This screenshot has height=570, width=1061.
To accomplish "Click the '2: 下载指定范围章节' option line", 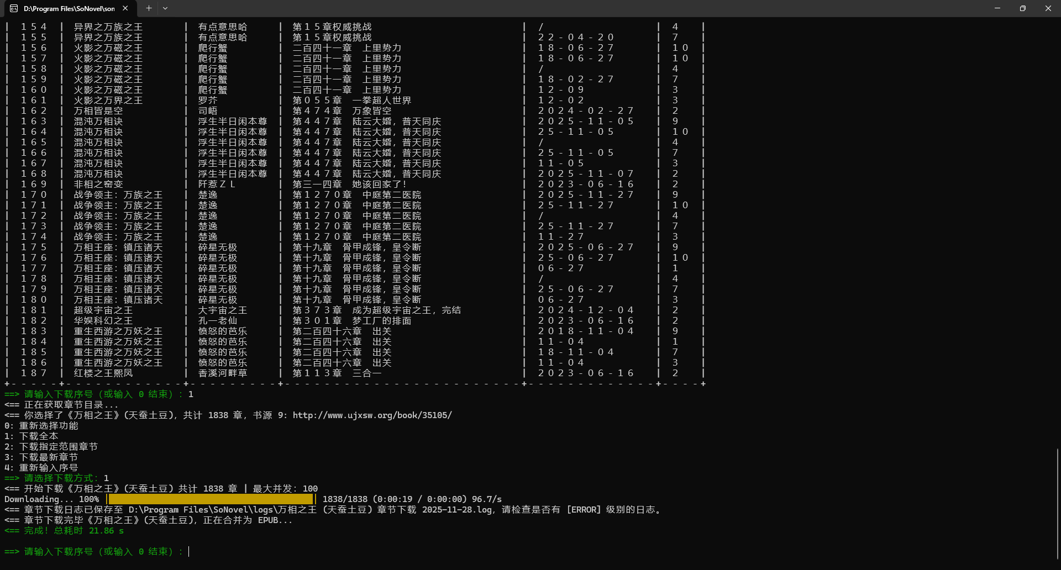I will click(x=51, y=446).
